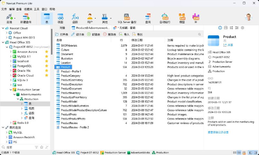Toggle Amazon Aurora favorite star

(47, 52)
